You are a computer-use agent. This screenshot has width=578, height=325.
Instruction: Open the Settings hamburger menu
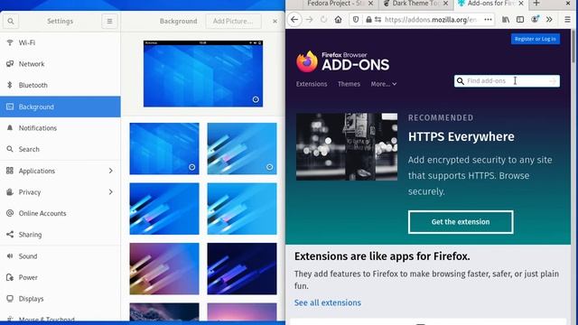109,22
